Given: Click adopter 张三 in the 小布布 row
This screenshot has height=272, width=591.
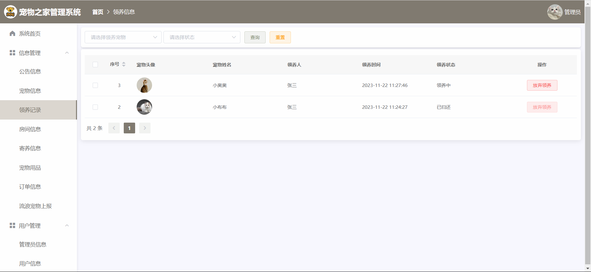Looking at the screenshot, I should [292, 107].
